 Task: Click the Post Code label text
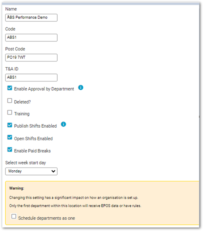(15, 49)
